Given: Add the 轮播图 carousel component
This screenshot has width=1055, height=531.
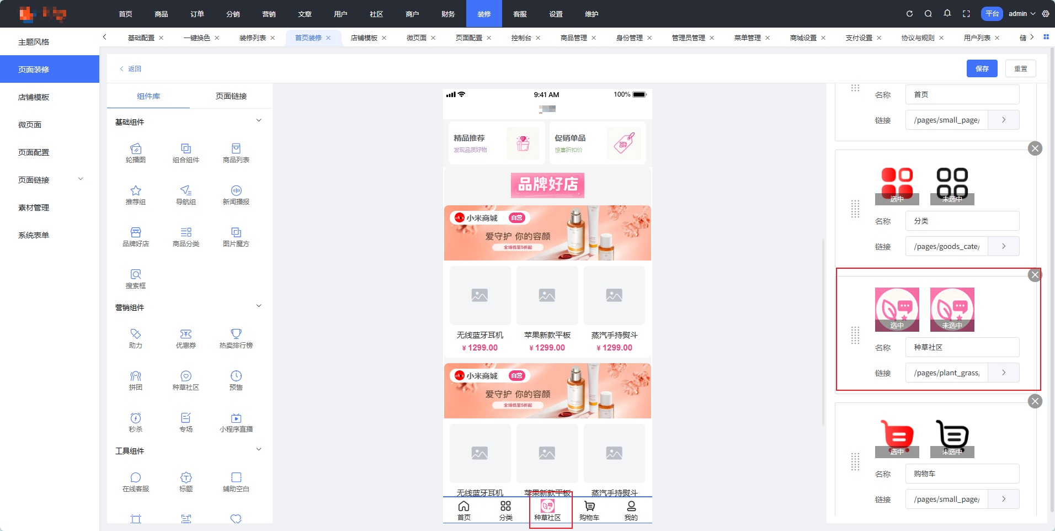Looking at the screenshot, I should [x=136, y=152].
